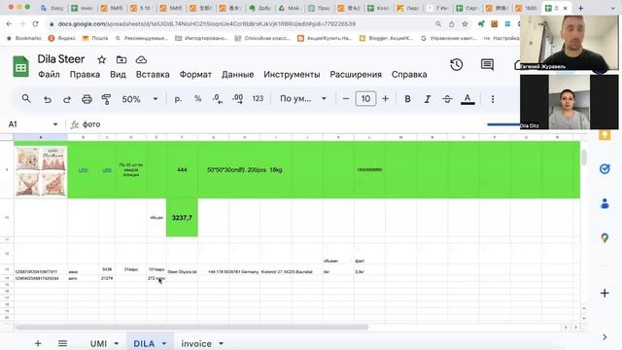
Task: Click the redo arrow
Action: click(67, 99)
